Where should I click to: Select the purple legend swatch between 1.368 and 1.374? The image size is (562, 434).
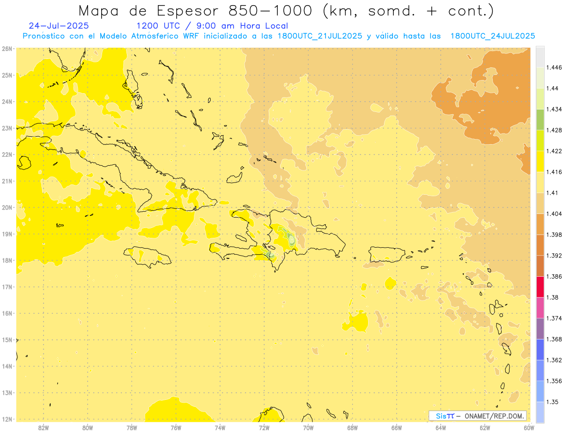tap(540, 329)
